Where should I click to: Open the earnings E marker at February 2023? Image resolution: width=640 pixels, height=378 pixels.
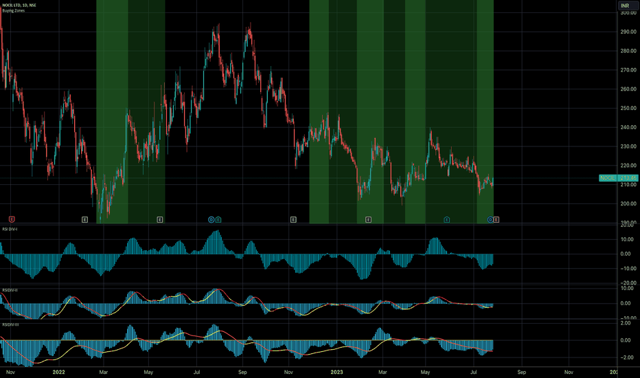[x=368, y=219]
